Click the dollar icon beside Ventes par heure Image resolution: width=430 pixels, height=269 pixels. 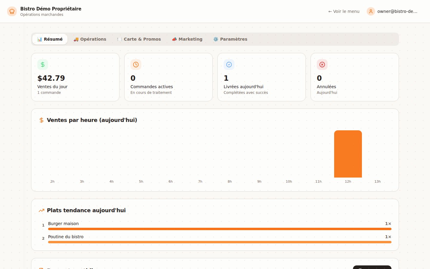[x=42, y=120]
